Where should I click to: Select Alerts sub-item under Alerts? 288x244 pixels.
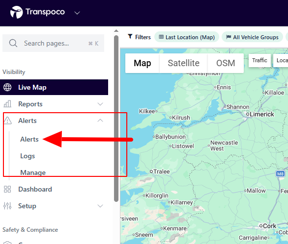29,139
